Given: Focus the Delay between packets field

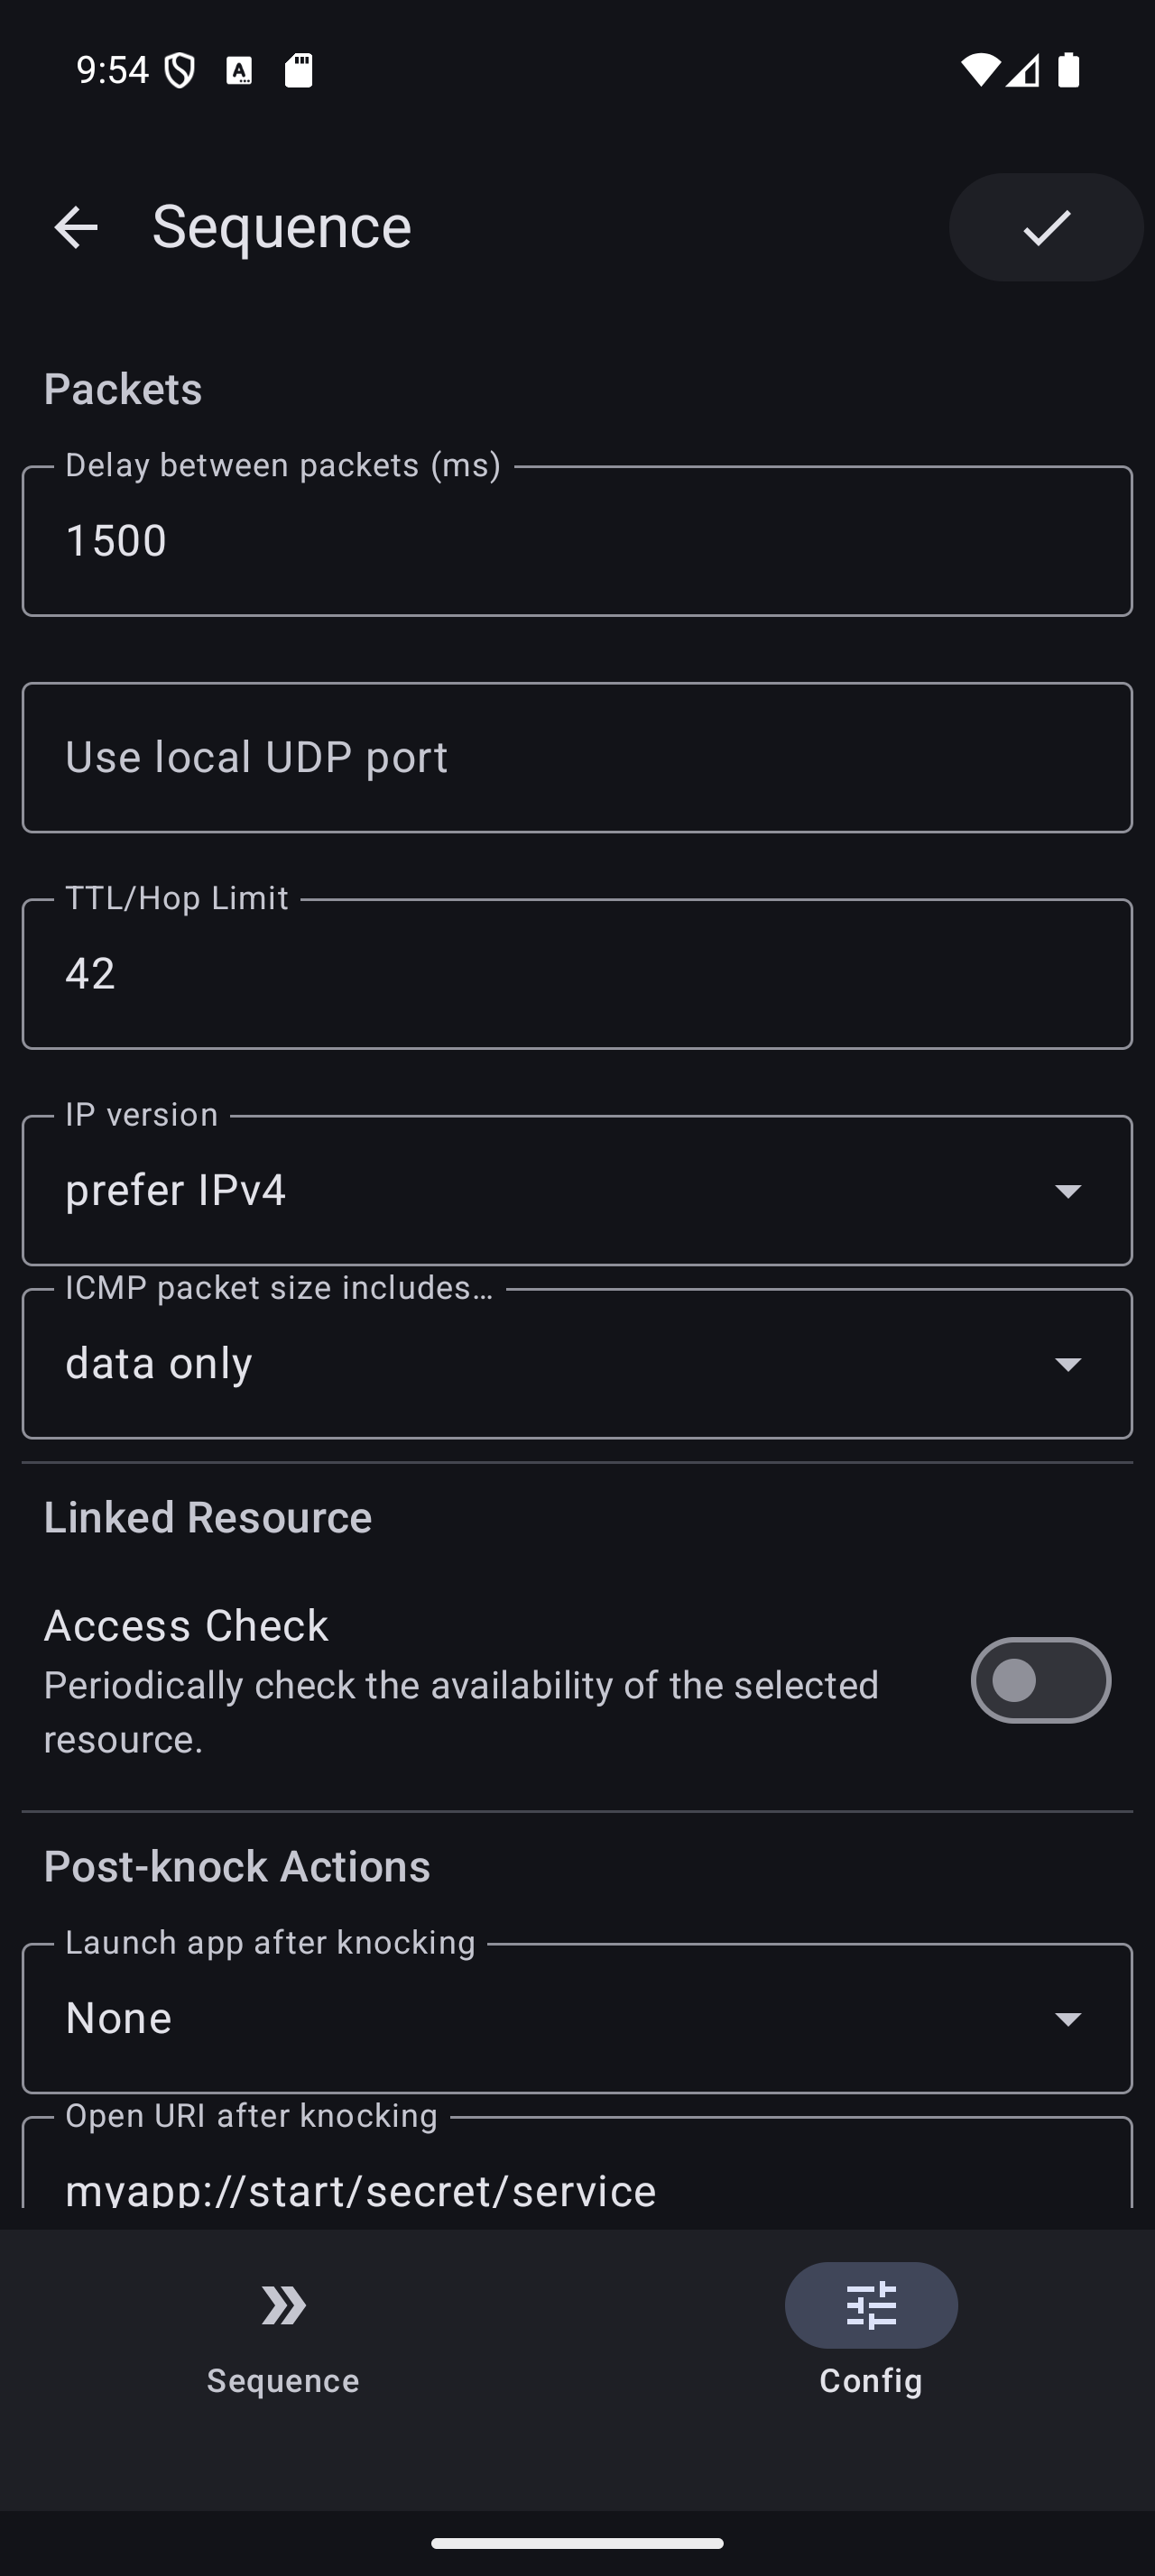Looking at the screenshot, I should (577, 541).
